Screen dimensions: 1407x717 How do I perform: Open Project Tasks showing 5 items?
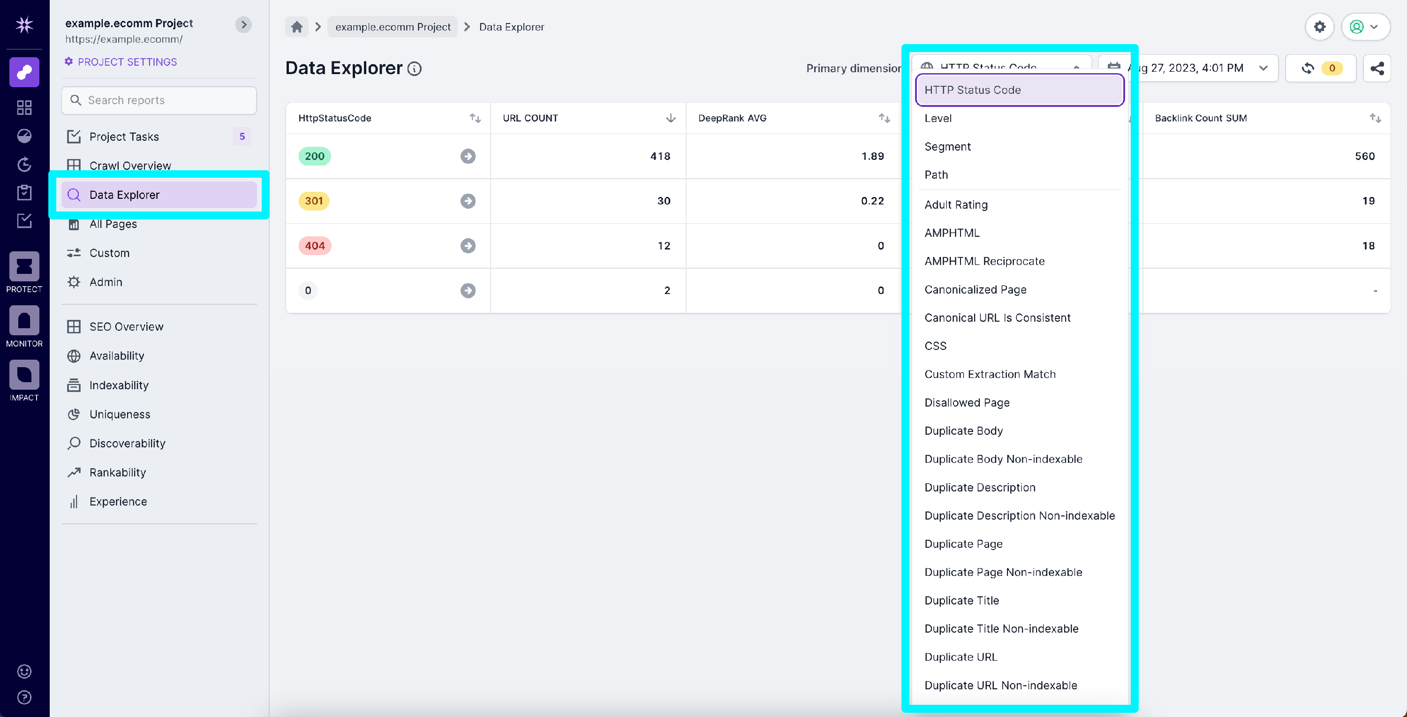click(x=125, y=136)
